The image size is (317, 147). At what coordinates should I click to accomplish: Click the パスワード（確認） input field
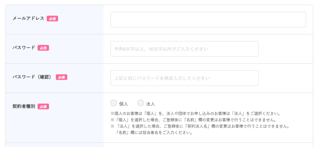(184, 78)
